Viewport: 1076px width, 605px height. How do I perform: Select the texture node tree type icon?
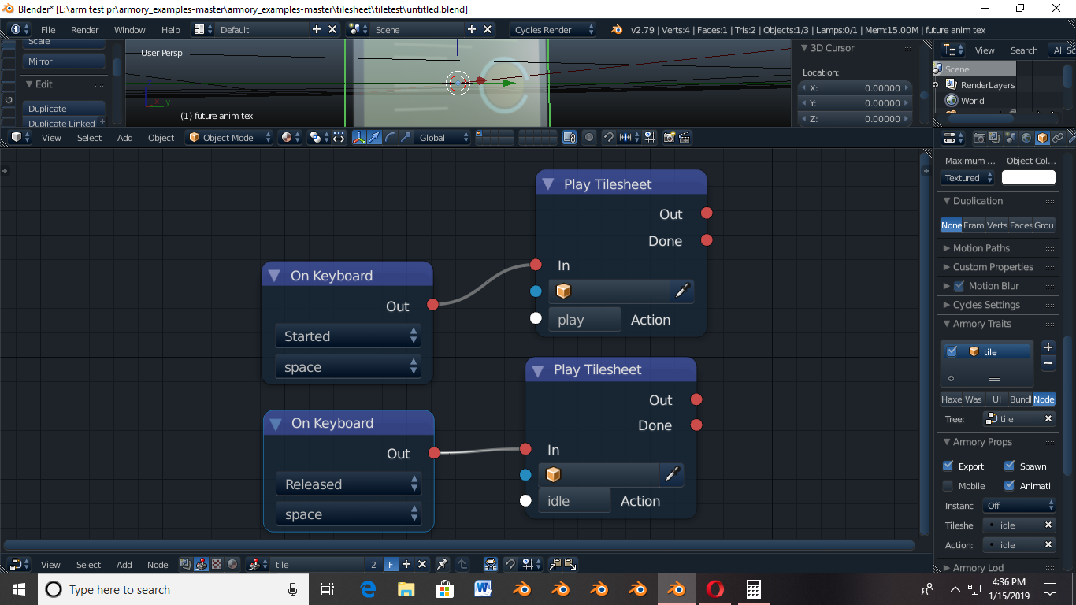pos(217,564)
